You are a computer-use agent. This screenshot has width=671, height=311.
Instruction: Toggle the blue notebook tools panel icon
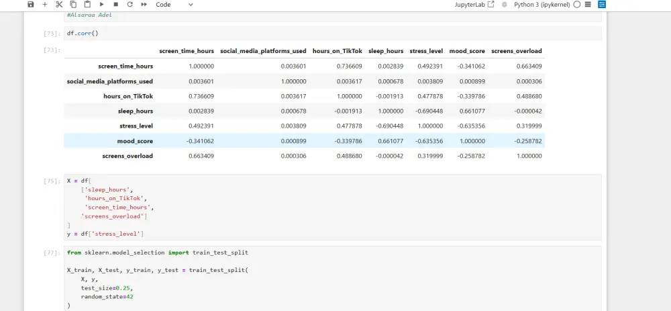pos(602,4)
